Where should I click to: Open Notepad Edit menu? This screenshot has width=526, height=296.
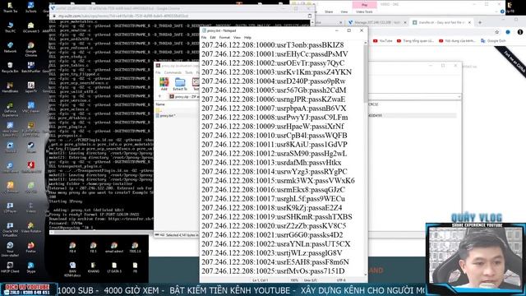213,38
